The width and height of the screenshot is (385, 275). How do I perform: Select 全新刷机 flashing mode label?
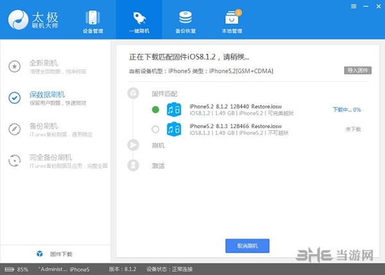coord(44,63)
